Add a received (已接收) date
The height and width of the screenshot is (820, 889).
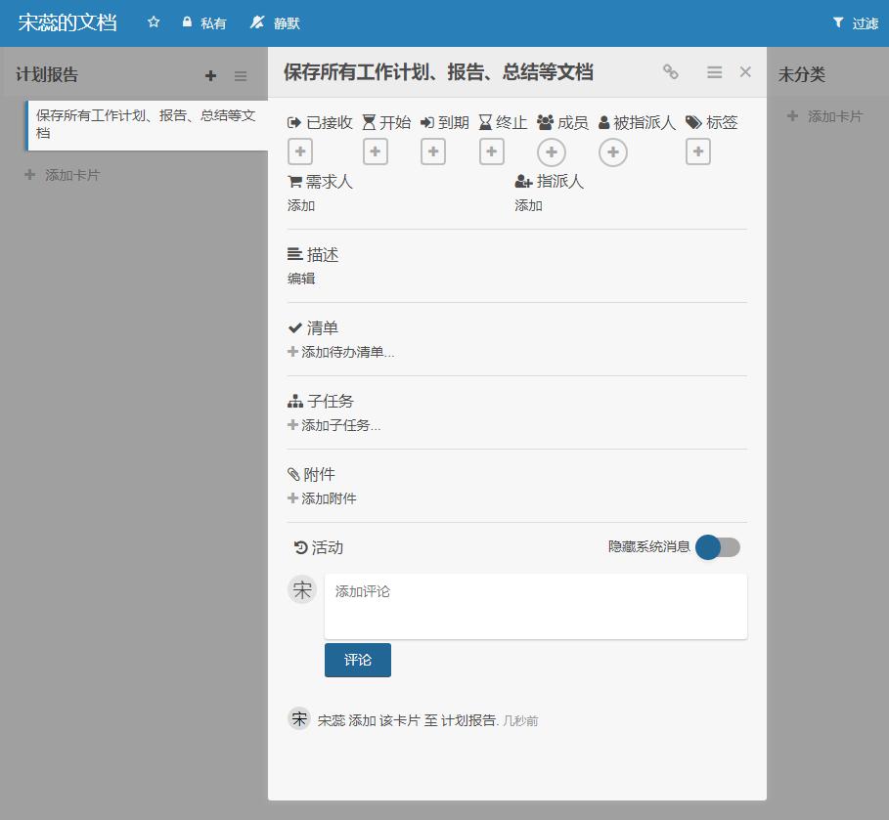tap(300, 151)
